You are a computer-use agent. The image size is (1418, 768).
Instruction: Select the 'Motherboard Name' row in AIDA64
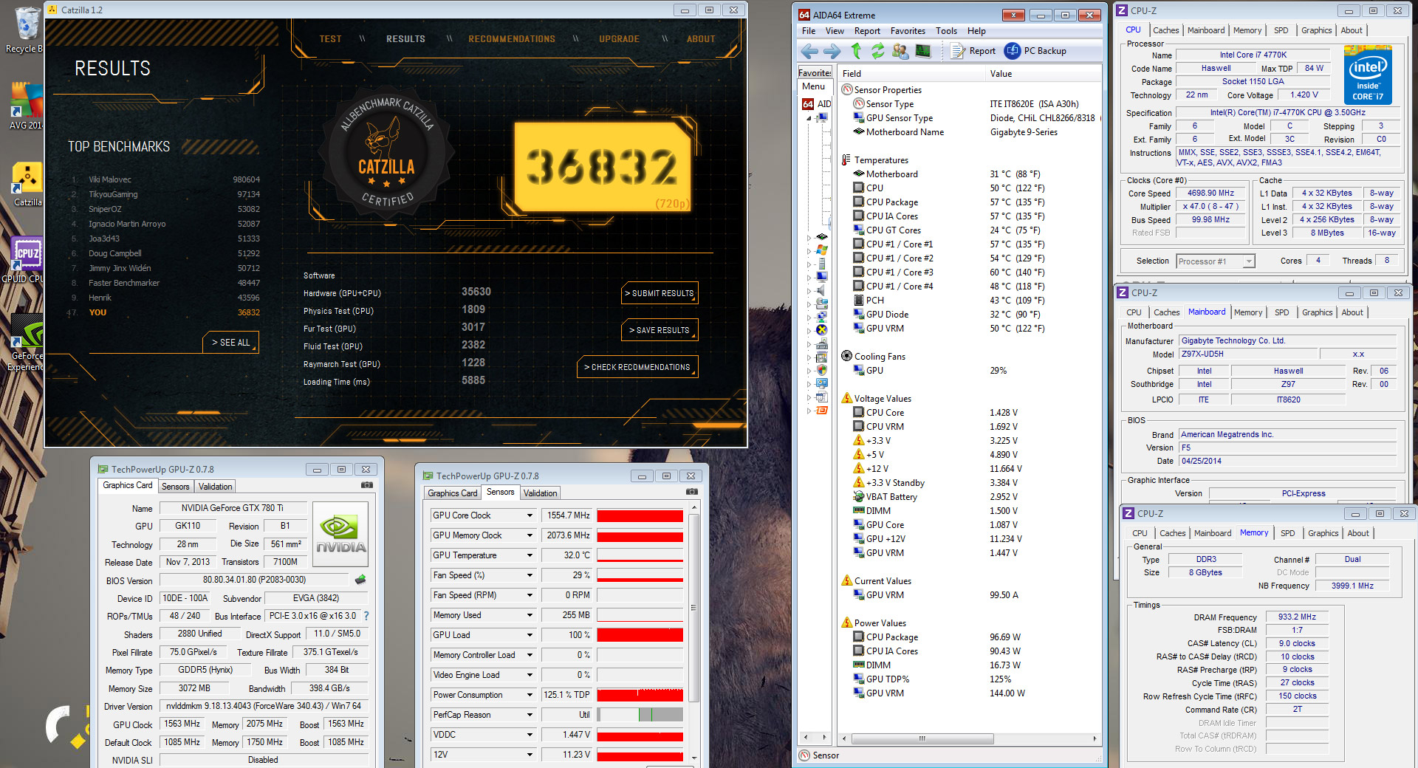tap(970, 132)
